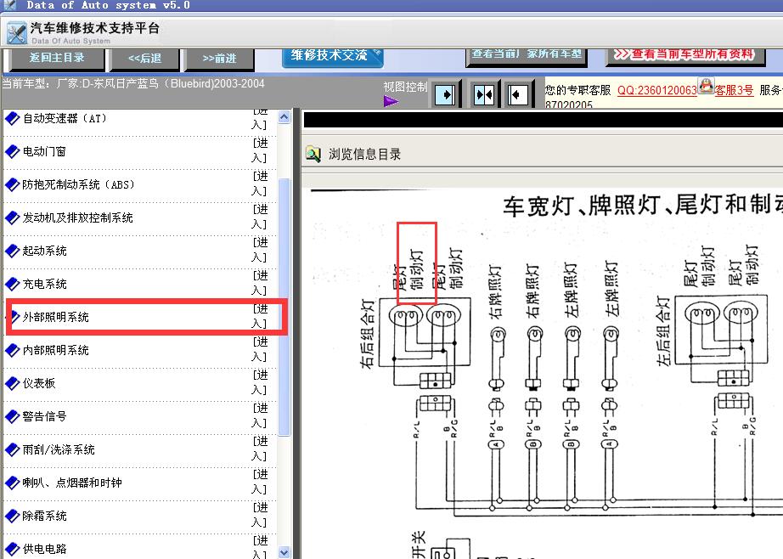This screenshot has width=783, height=559.
Task: Click view control left-arrow pane icon
Action: 517,94
